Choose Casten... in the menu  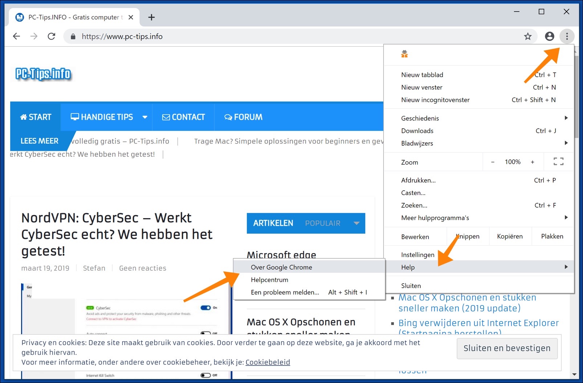pyautogui.click(x=479, y=193)
